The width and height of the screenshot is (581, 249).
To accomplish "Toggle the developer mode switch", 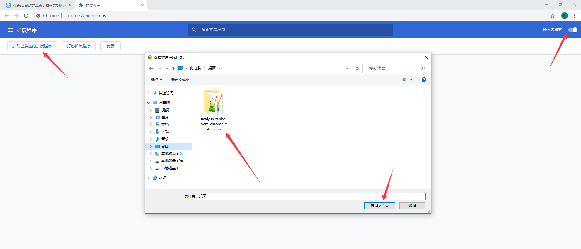I will pos(573,30).
